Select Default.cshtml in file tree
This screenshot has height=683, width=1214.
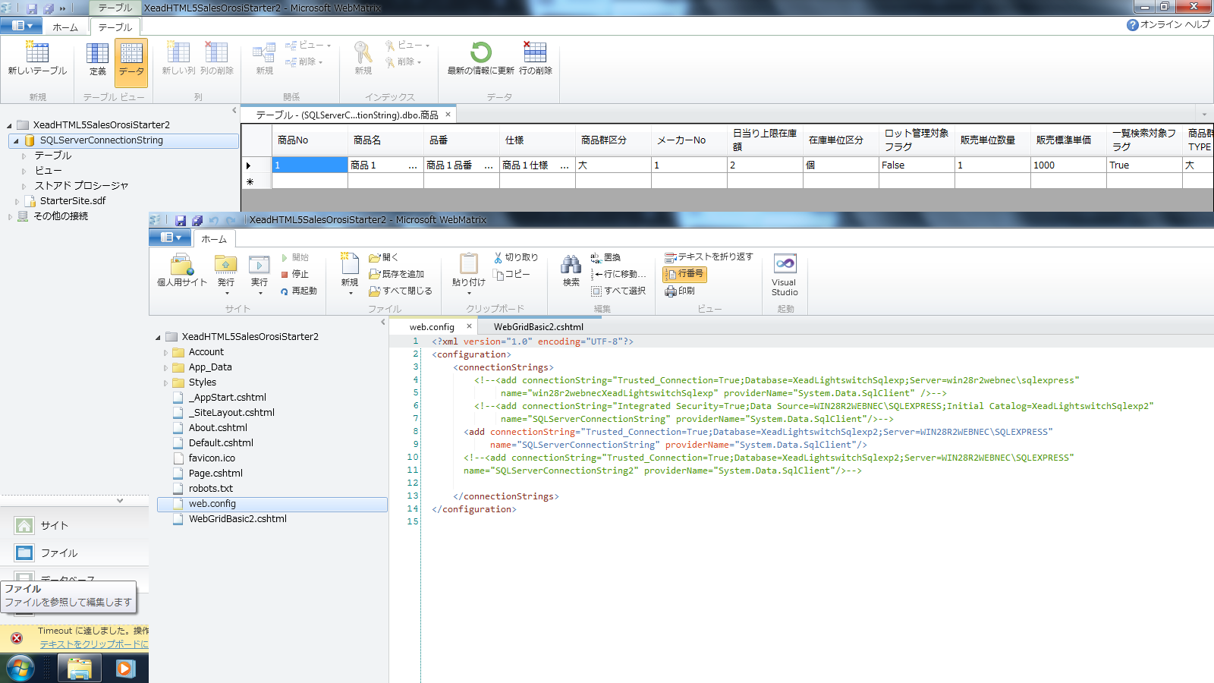pos(221,443)
